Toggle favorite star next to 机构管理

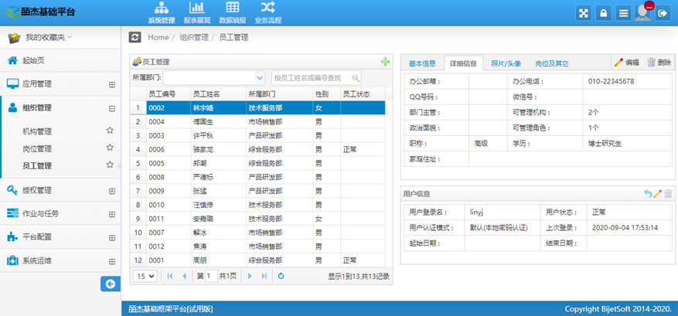pos(110,131)
